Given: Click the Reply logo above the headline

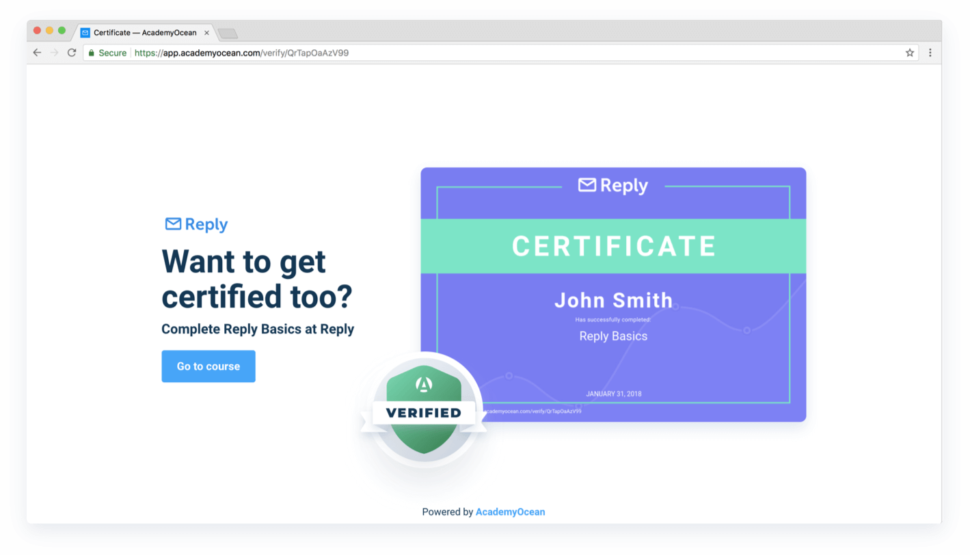Looking at the screenshot, I should (x=197, y=224).
